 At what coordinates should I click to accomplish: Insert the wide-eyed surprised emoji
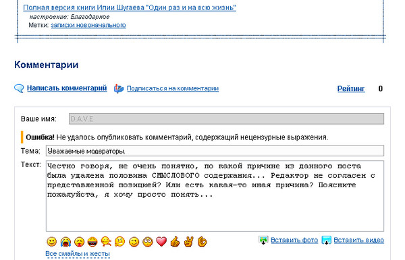point(148,242)
